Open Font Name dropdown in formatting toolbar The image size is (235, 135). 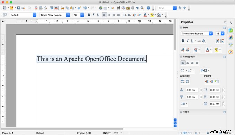68,15
